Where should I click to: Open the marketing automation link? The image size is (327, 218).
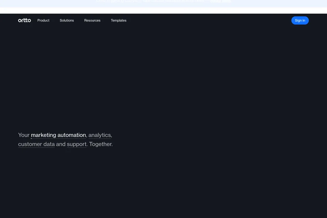pyautogui.click(x=58, y=135)
